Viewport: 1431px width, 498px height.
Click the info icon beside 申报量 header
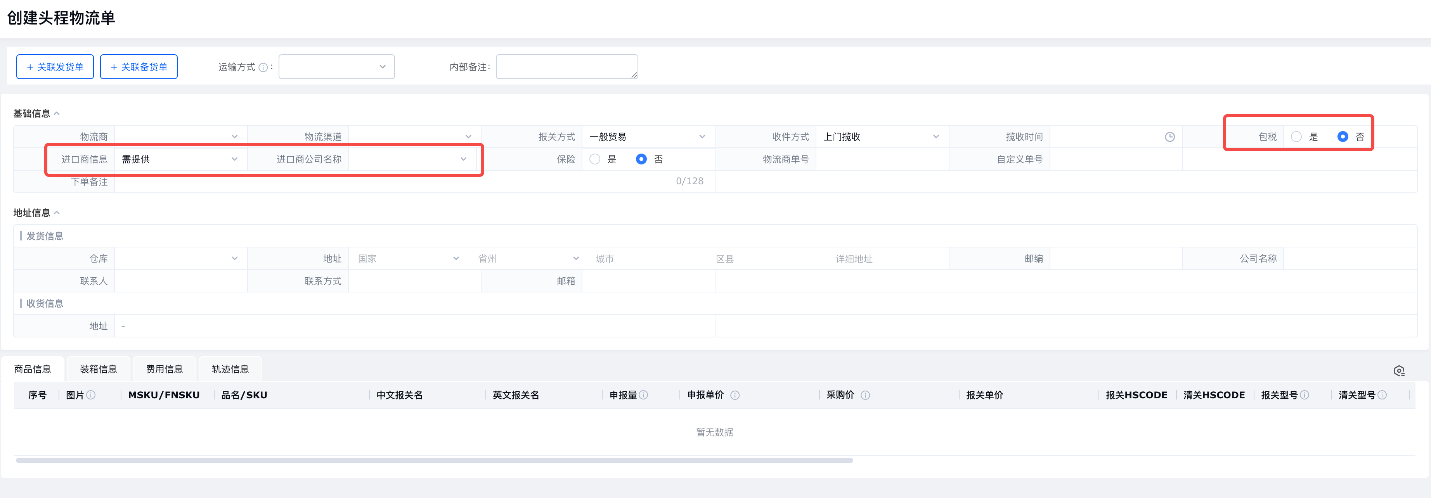pos(643,395)
